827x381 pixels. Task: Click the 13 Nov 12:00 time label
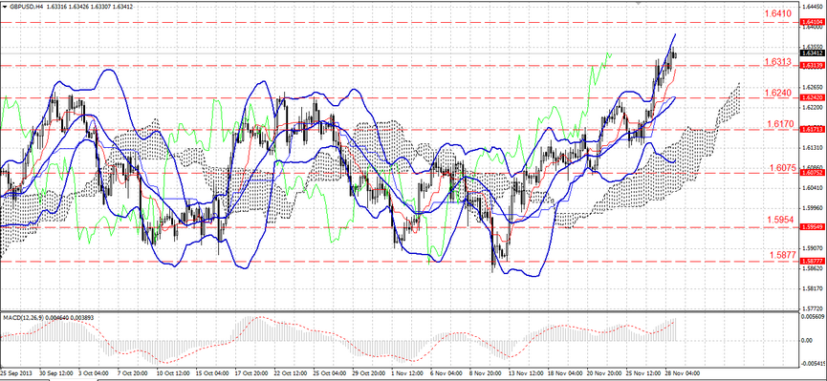(528, 372)
